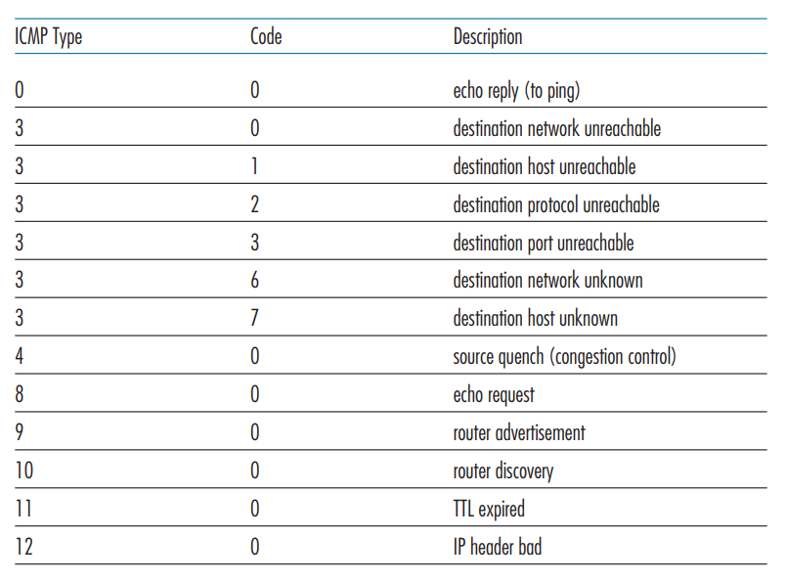Click code value 6
786x582 pixels.
(255, 281)
